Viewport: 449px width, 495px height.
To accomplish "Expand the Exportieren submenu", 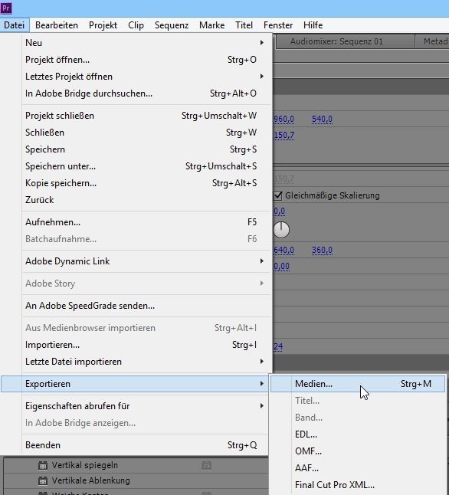I will click(135, 384).
